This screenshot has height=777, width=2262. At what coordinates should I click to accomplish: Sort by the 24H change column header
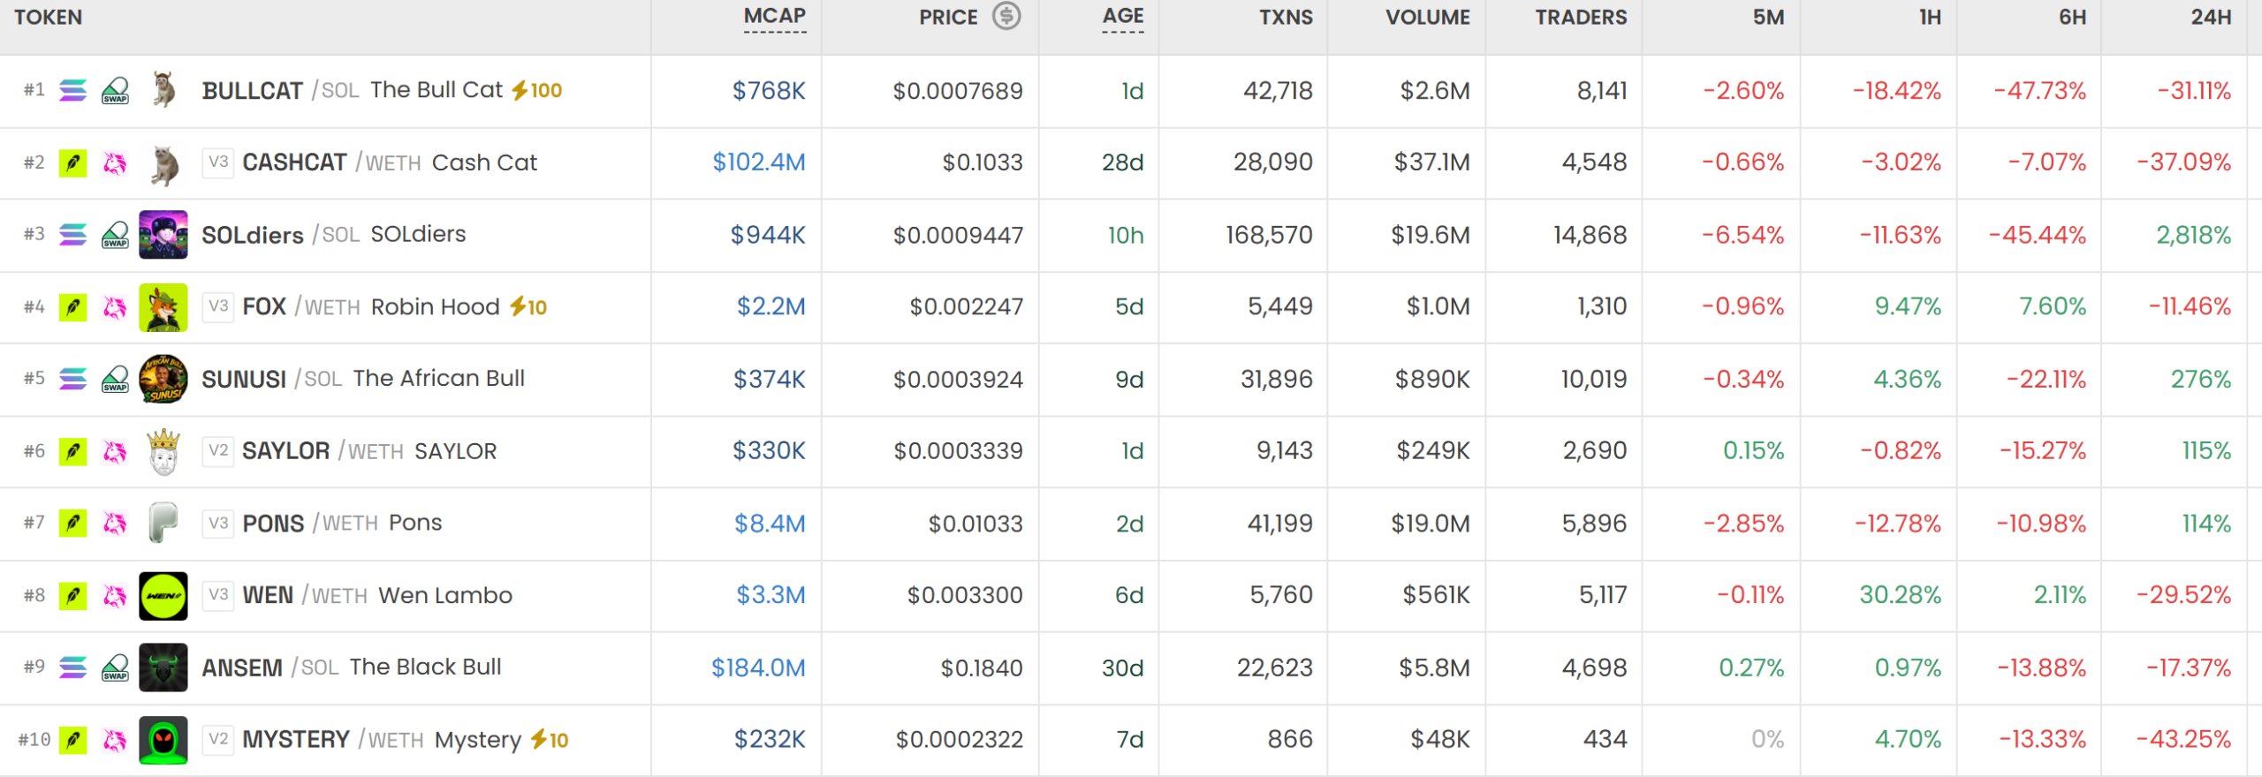click(x=2211, y=18)
